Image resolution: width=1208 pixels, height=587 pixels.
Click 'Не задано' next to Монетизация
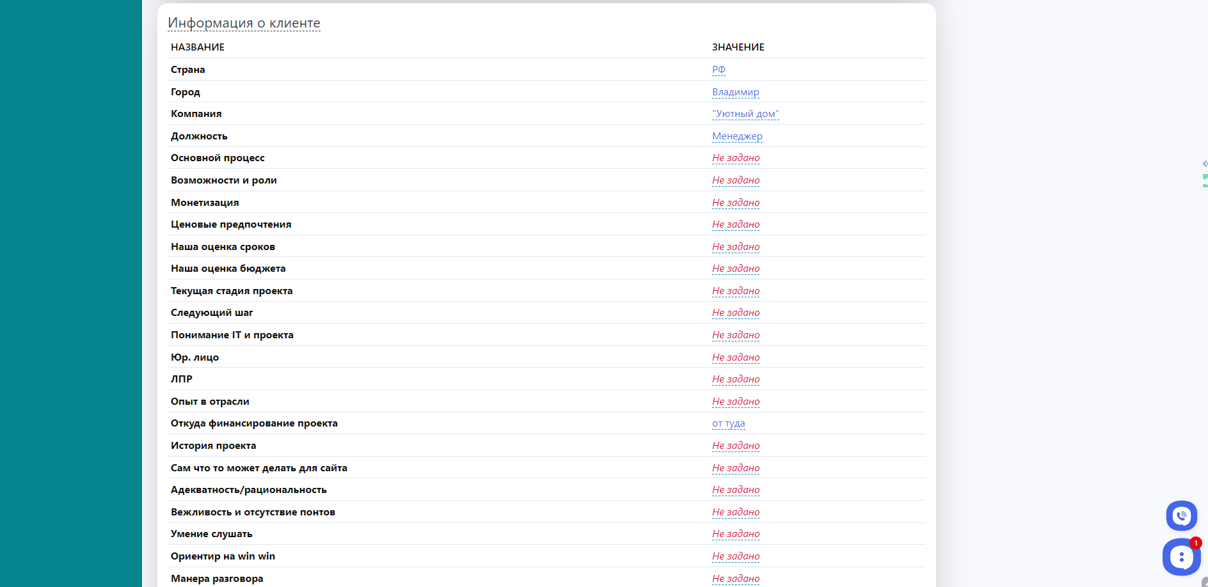tap(736, 203)
